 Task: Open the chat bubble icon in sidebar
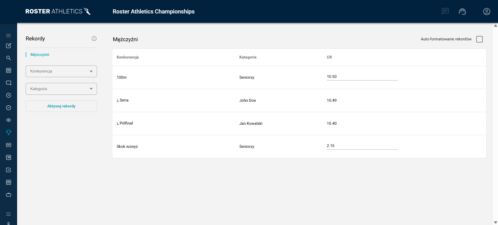tap(9, 83)
